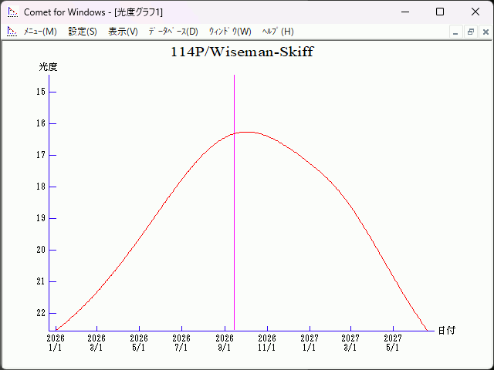Click the 光度 vertical axis title
The image size is (494, 370).
click(x=48, y=67)
